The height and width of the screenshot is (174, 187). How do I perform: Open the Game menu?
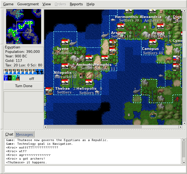click(8, 4)
